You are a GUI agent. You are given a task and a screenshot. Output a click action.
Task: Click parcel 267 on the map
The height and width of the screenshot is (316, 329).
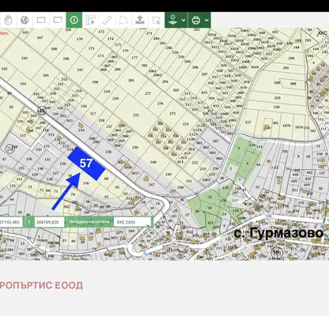(x=215, y=141)
